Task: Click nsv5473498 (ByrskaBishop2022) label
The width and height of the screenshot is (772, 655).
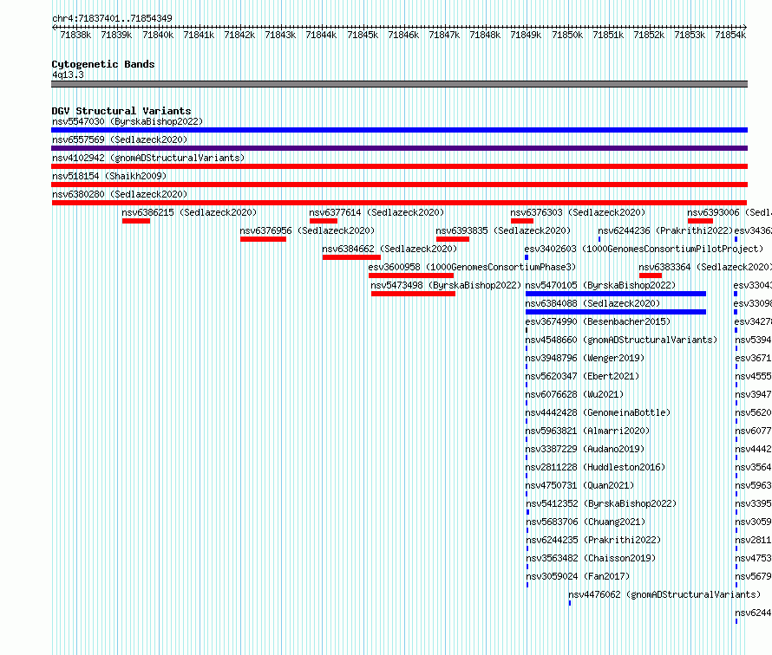Action: coord(446,285)
